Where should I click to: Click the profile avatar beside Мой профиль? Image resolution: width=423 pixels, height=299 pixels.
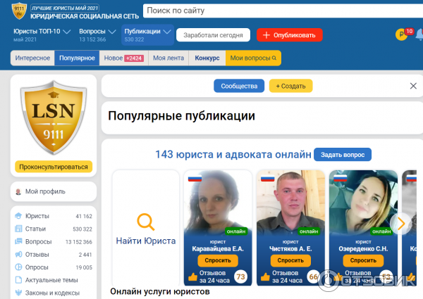(x=18, y=191)
